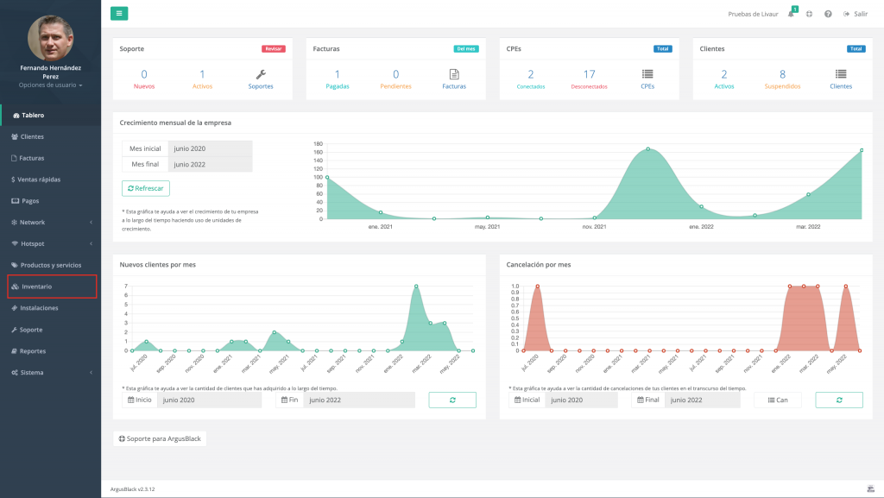
Task: Refresh the Cancelación por mes chart
Action: point(839,400)
